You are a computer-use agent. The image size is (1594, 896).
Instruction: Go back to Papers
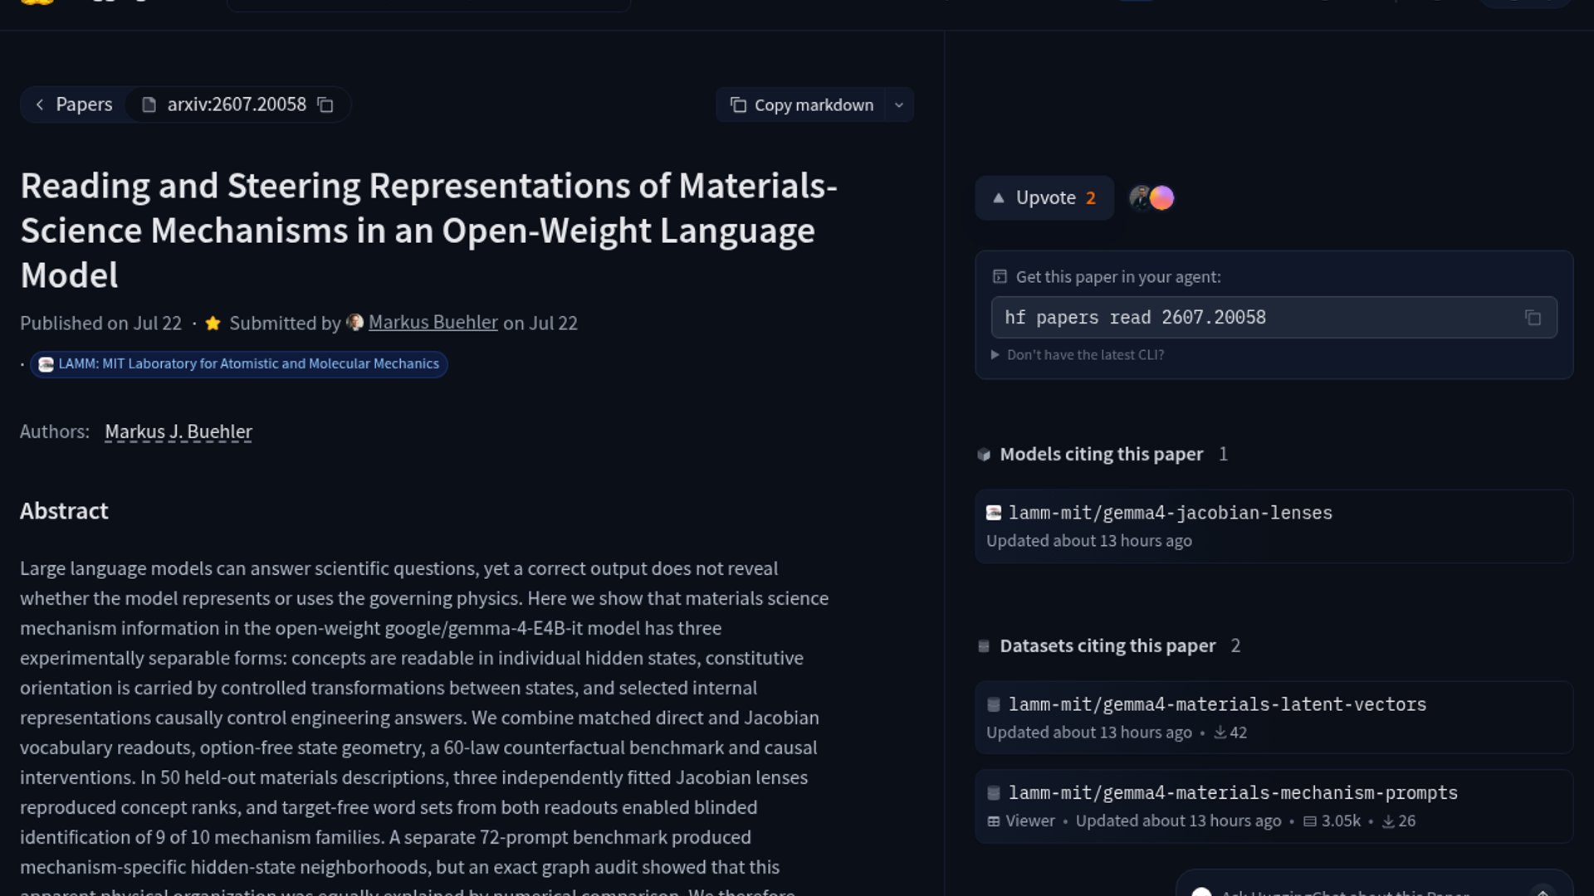73,105
